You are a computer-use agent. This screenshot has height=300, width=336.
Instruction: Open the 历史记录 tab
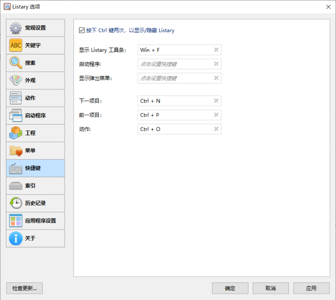coord(35,203)
